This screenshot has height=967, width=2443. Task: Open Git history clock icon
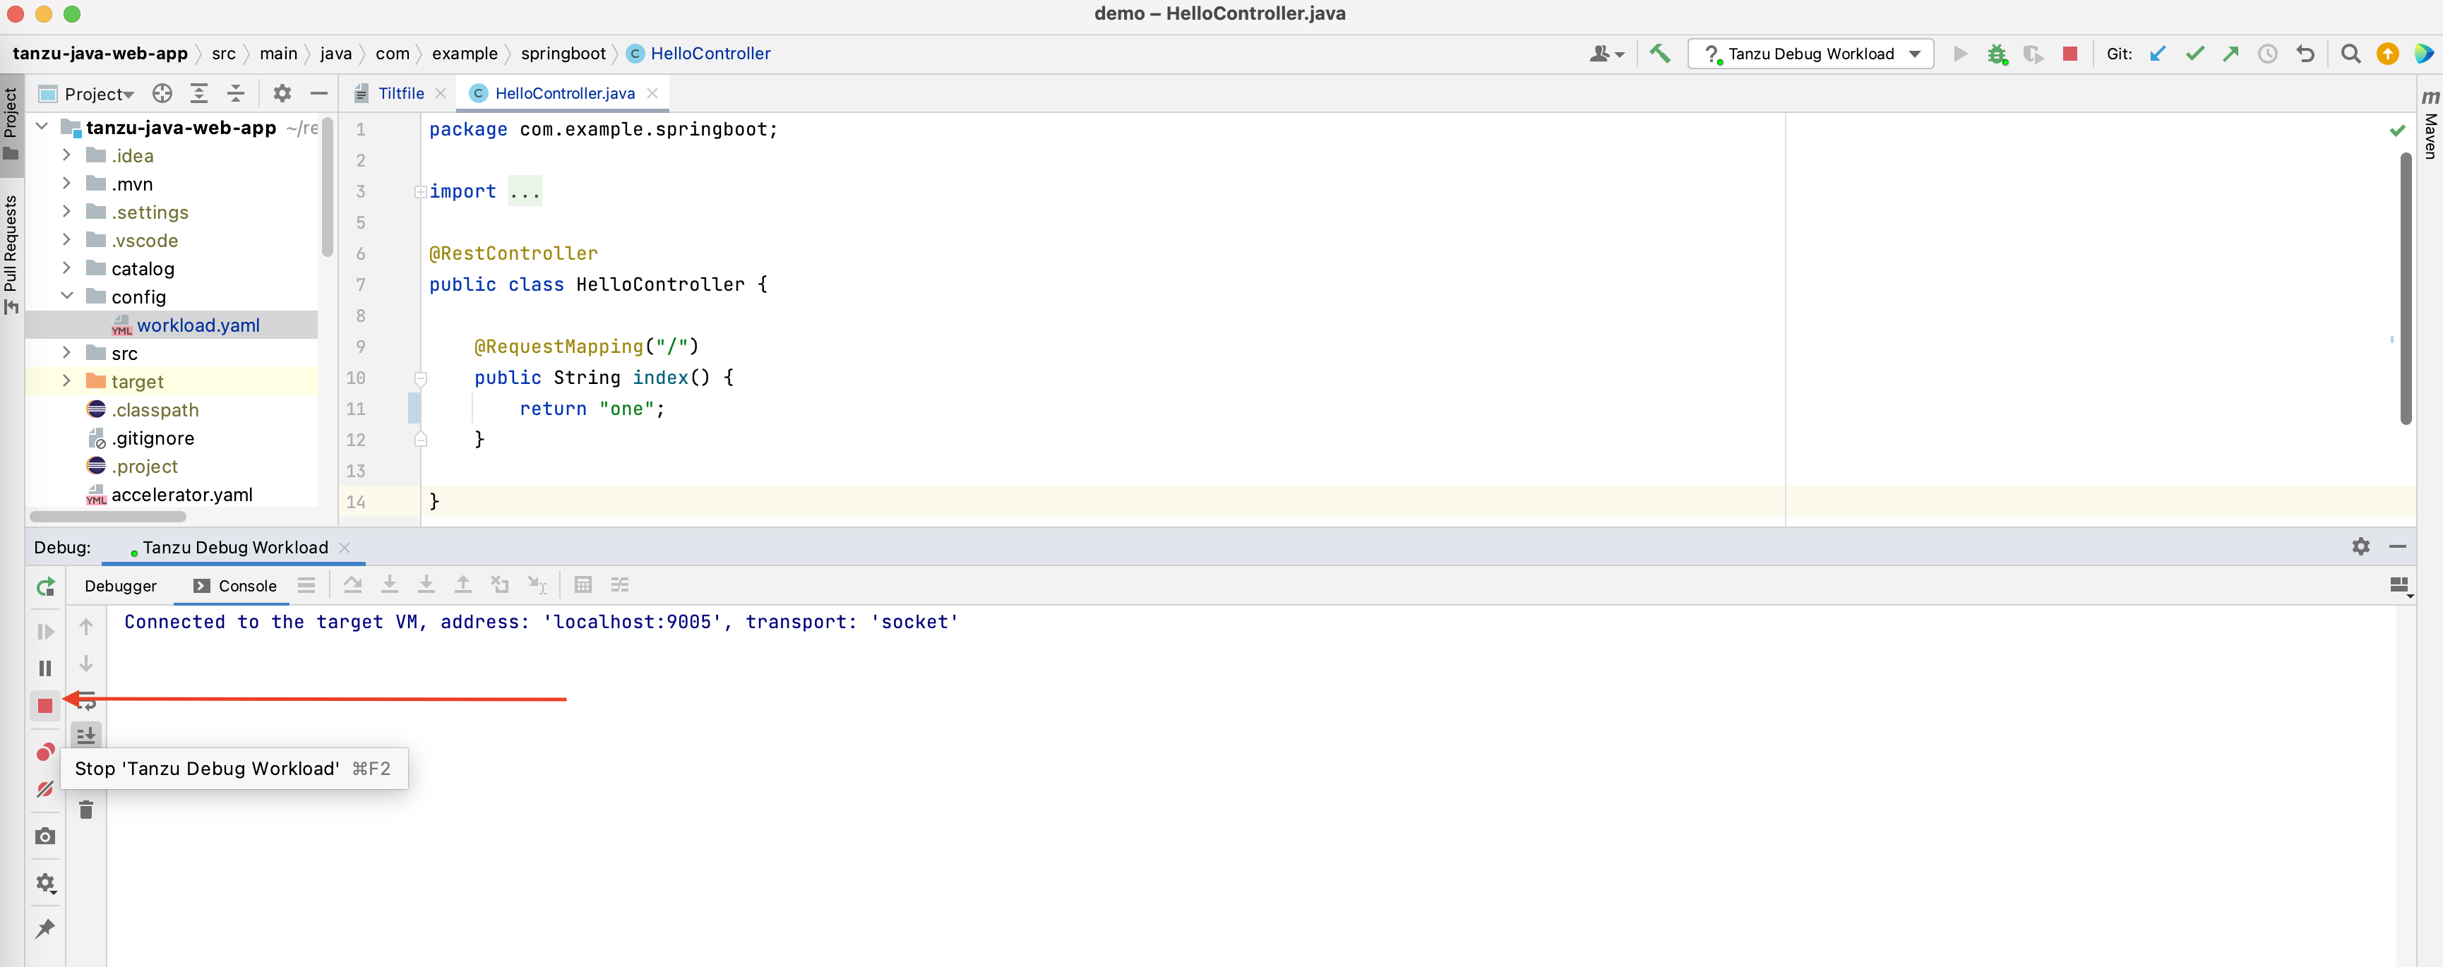tap(2268, 54)
